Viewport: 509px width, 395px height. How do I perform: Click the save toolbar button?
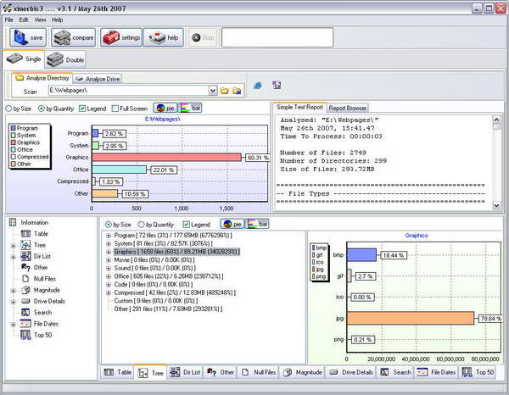(27, 37)
